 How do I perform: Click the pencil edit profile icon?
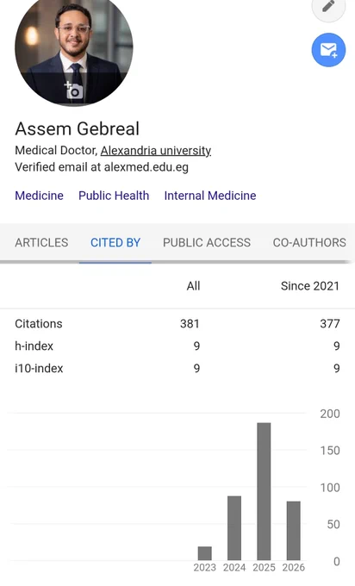point(328,6)
